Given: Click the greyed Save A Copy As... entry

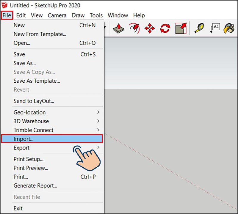Looking at the screenshot, I should click(52, 72).
